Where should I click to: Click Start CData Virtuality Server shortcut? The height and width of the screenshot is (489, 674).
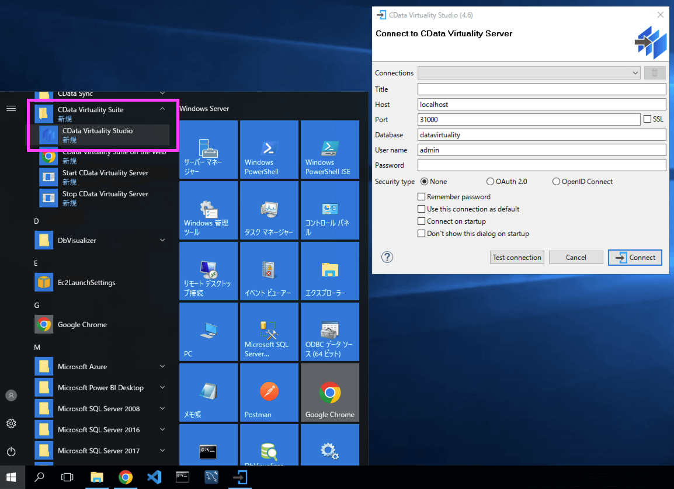[x=103, y=177]
